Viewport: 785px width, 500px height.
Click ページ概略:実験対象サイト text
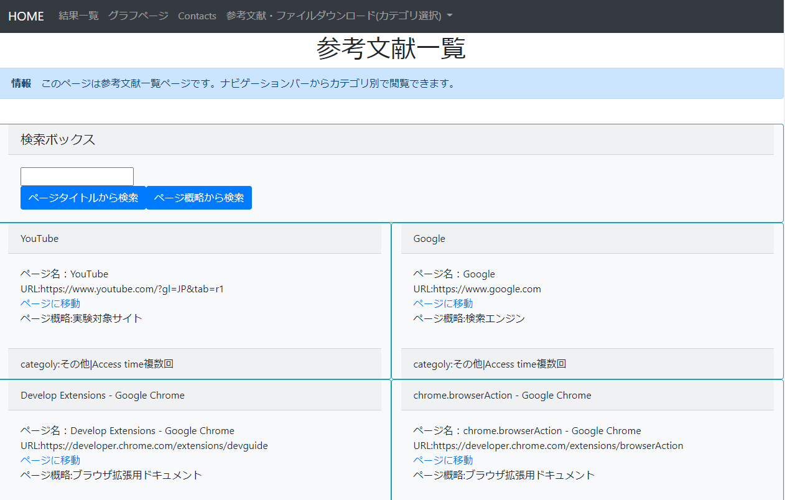[x=81, y=318]
